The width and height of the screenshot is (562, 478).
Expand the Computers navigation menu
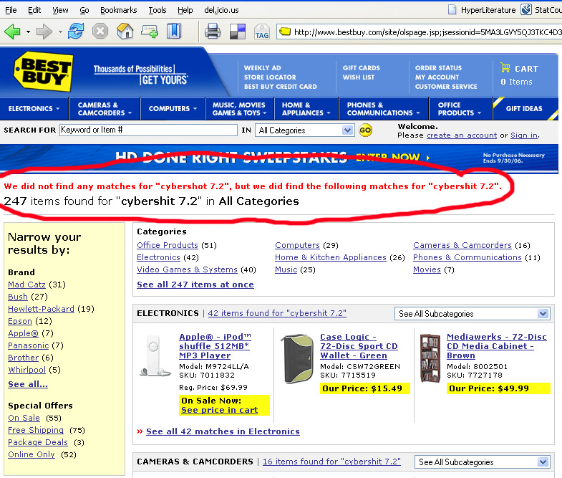[x=173, y=108]
